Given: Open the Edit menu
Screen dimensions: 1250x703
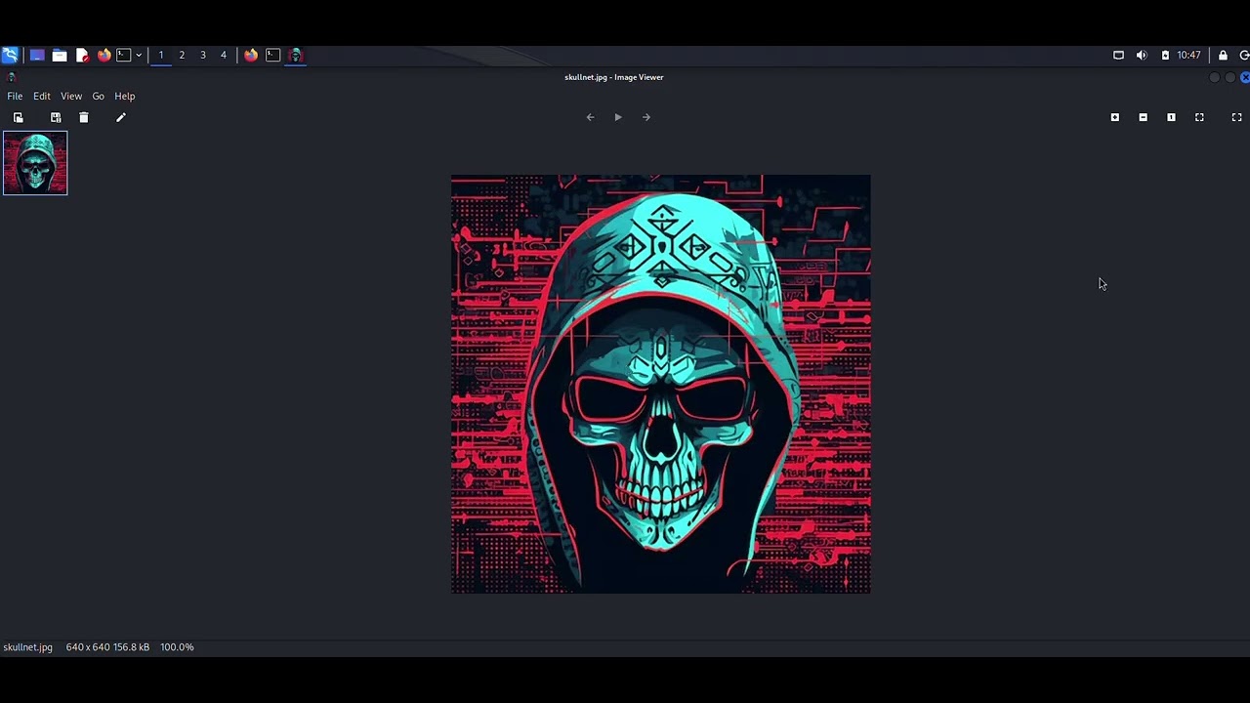Looking at the screenshot, I should [42, 96].
